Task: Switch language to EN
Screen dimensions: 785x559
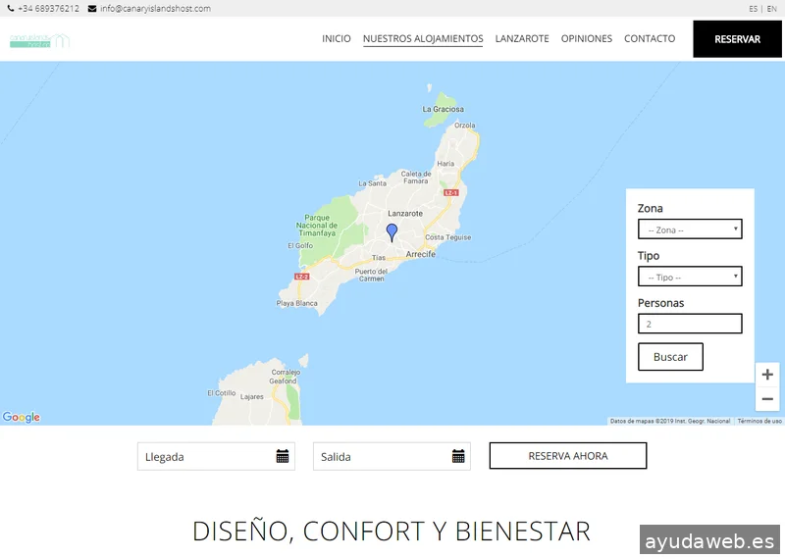Action: (x=772, y=9)
